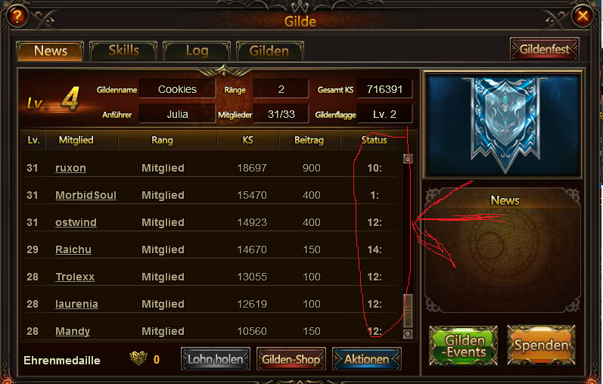
Task: Close the Gilde window
Action: click(583, 16)
